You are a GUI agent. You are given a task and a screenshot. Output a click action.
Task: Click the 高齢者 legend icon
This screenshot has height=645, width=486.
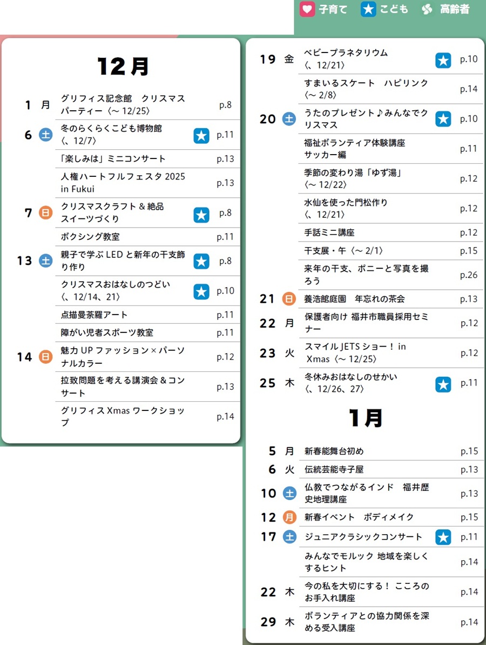point(427,9)
